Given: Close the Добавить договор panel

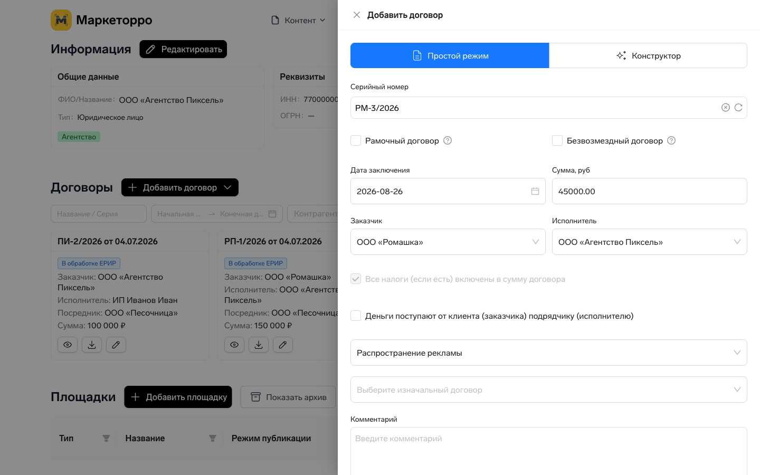Looking at the screenshot, I should (x=357, y=15).
